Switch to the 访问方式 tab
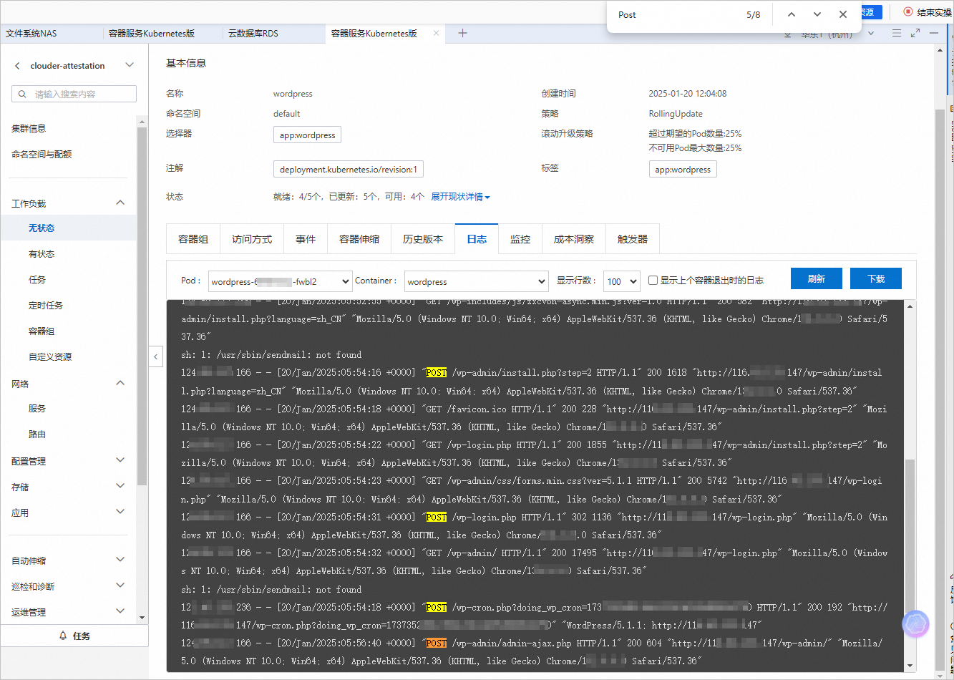954x680 pixels. pyautogui.click(x=252, y=239)
